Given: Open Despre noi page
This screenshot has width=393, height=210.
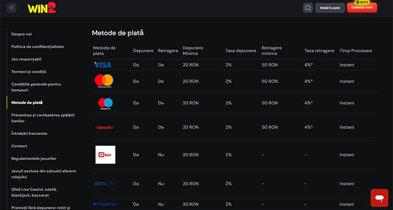Looking at the screenshot, I should click(22, 34).
